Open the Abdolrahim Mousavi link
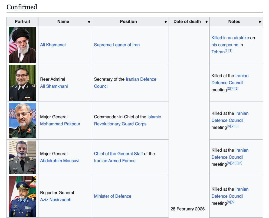 coord(60,161)
